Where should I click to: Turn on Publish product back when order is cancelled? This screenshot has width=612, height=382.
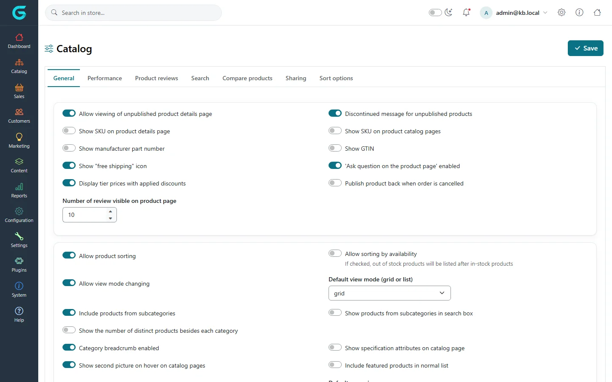(x=335, y=183)
